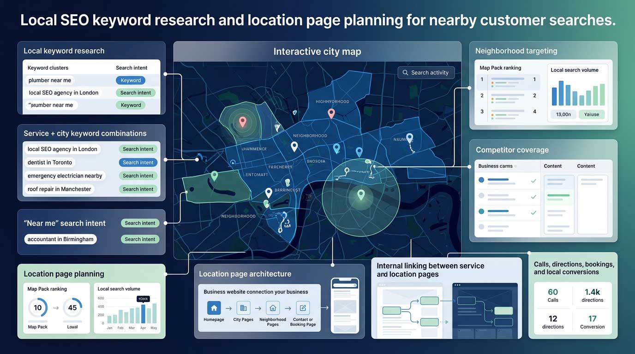Select the Search intent tag for emergency electrician nearby
The width and height of the screenshot is (635, 354).
[x=138, y=176]
